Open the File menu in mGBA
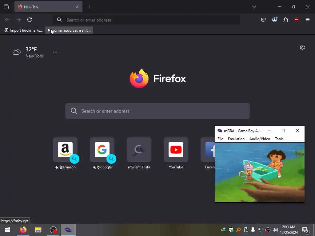Image resolution: width=315 pixels, height=236 pixels. (220, 139)
